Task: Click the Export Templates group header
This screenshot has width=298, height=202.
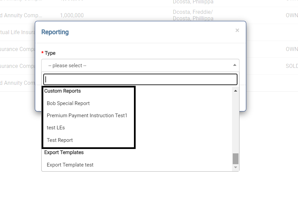Action: 64,152
